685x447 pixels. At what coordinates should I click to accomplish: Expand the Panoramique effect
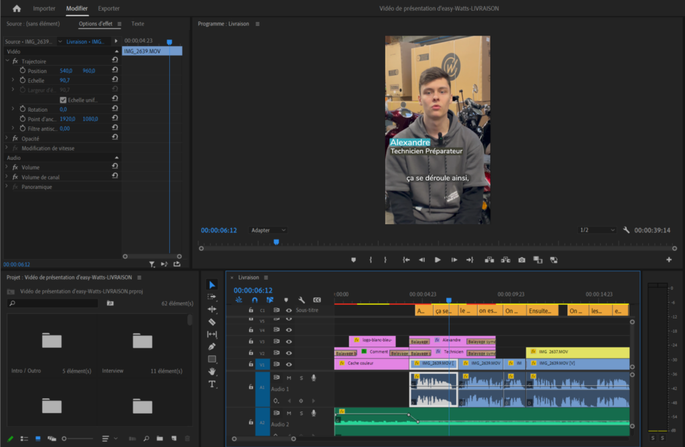(7, 186)
